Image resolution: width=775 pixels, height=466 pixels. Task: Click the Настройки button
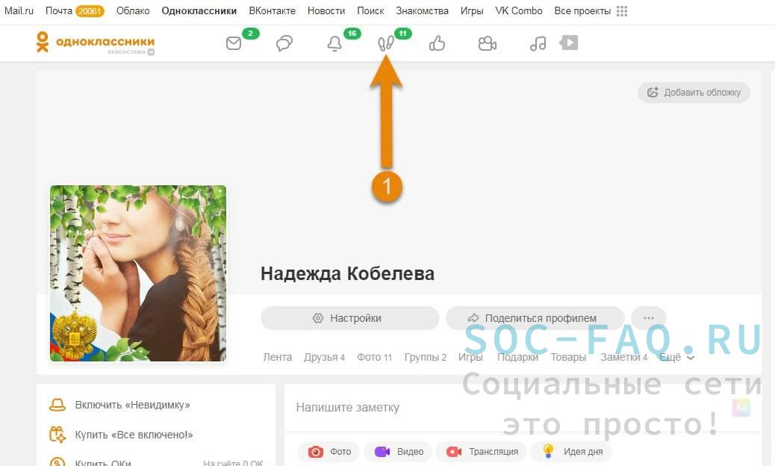coord(349,318)
